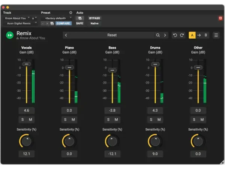This screenshot has height=169, width=225.
Task: Click the Bass sensitivity knob
Action: (112, 141)
